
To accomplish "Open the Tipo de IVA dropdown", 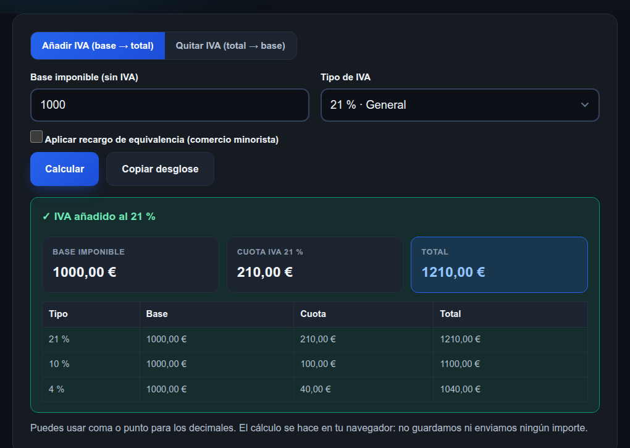I will [460, 105].
